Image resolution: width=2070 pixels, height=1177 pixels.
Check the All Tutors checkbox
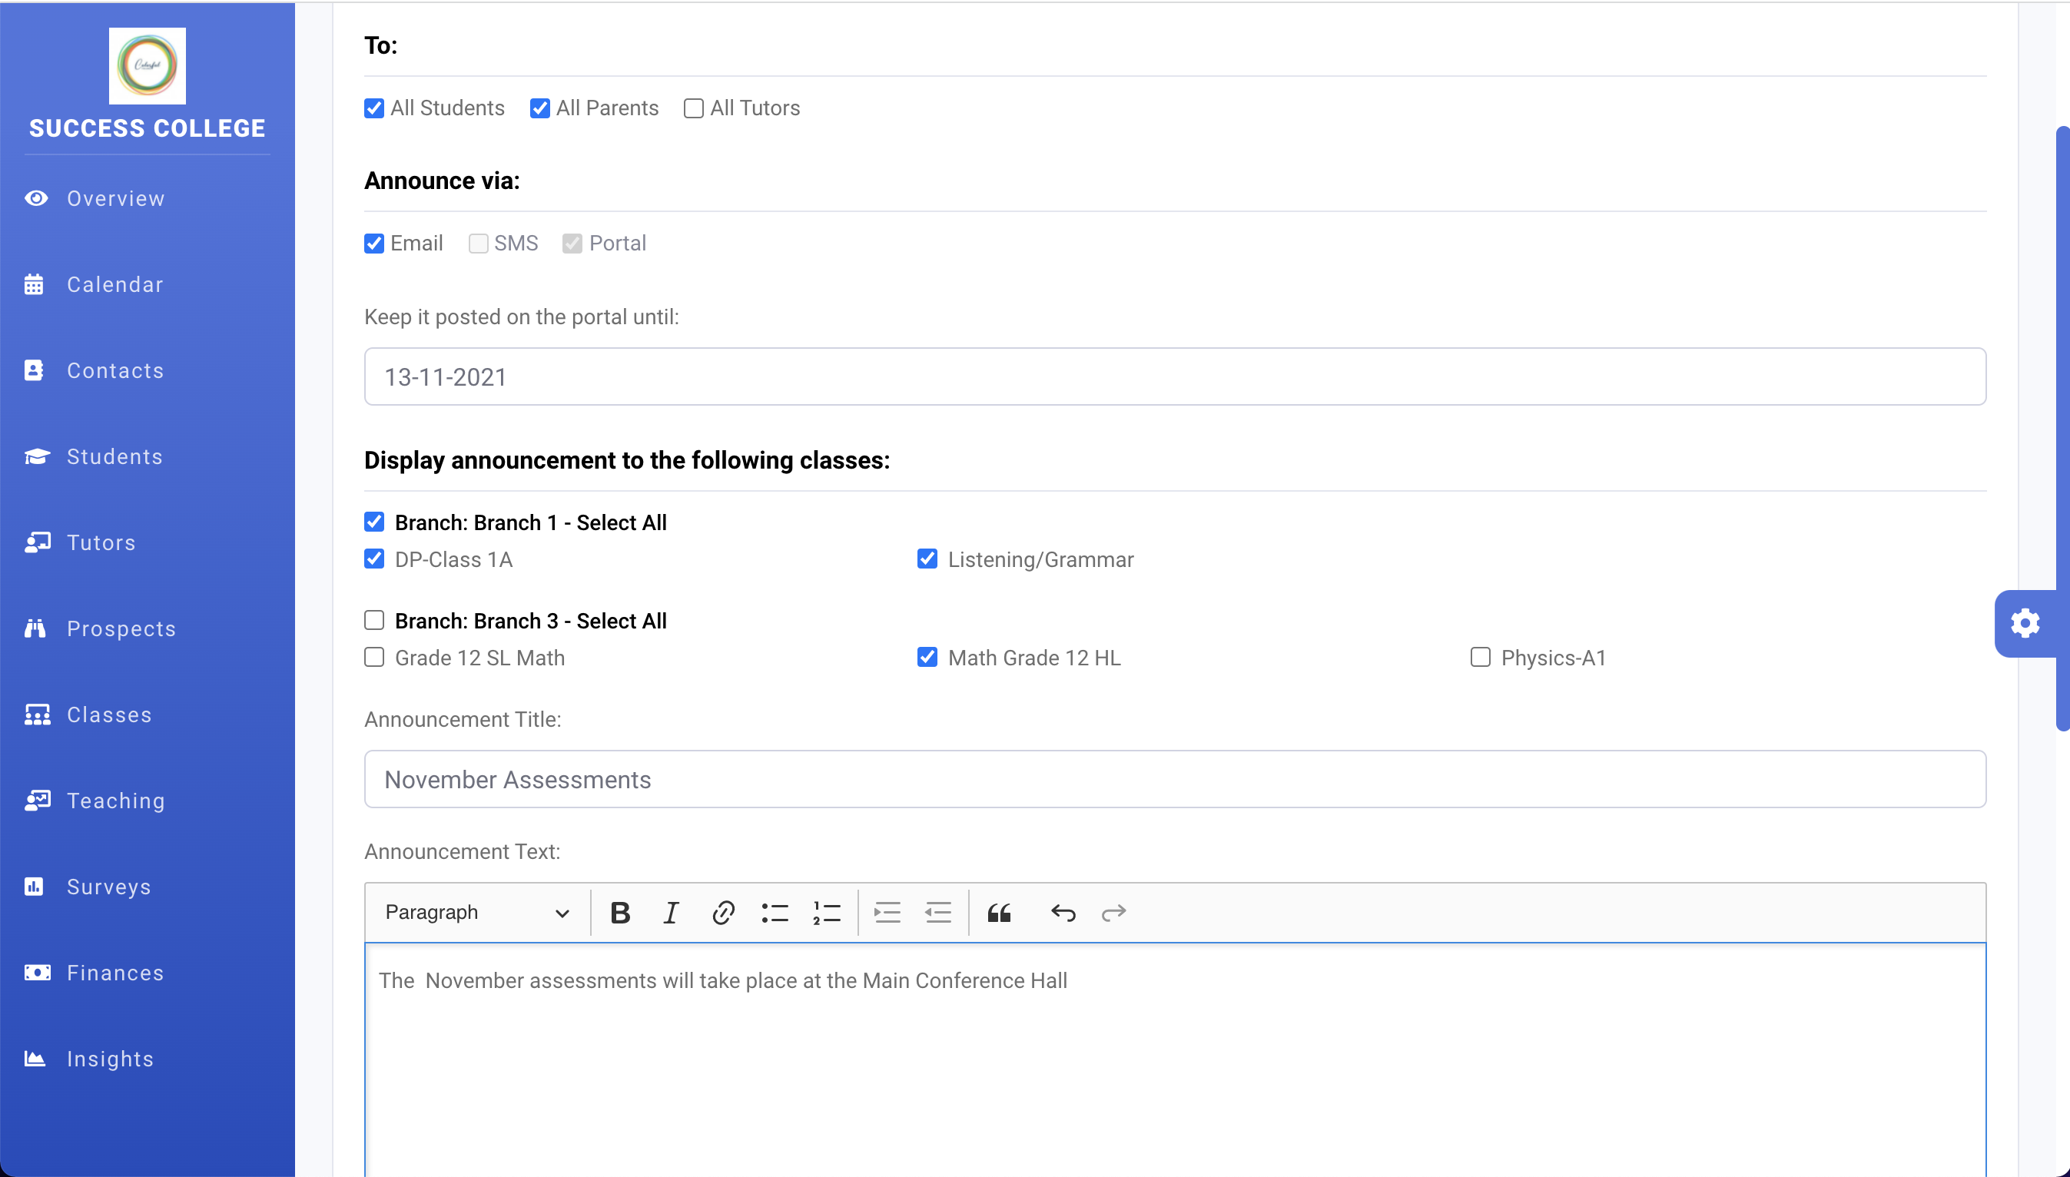pyautogui.click(x=694, y=108)
